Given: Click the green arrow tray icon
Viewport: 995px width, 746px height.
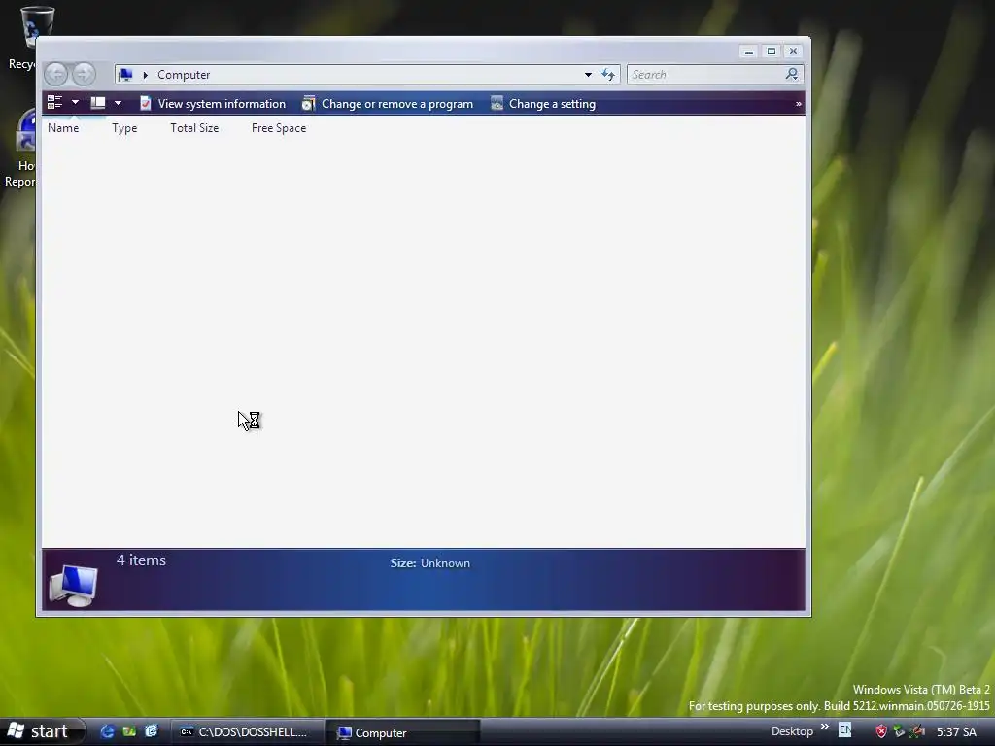Looking at the screenshot, I should pos(899,731).
